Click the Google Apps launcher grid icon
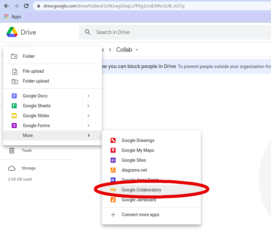 [x=7, y=16]
